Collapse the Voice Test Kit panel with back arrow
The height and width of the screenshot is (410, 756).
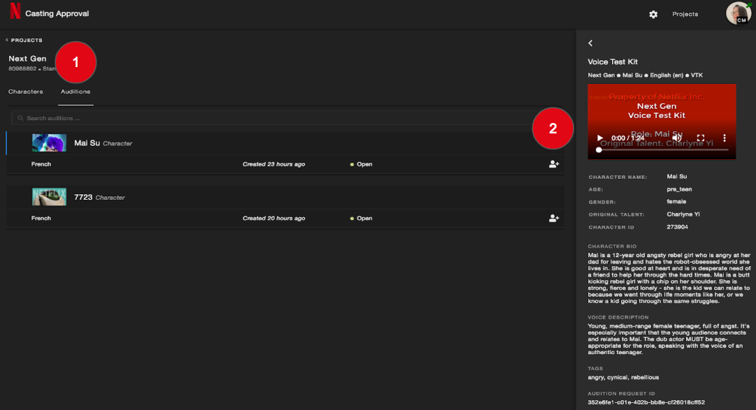[x=591, y=43]
